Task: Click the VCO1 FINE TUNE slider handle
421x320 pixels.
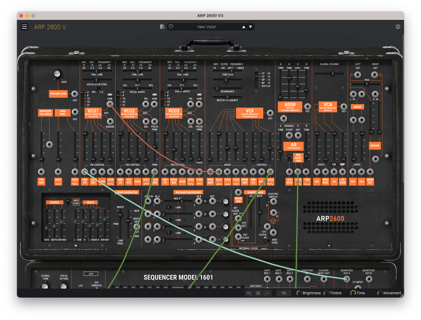Action: (96, 80)
